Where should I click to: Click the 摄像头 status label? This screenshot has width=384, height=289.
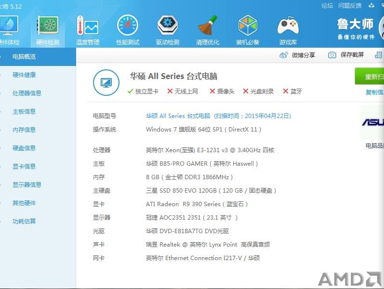226,92
